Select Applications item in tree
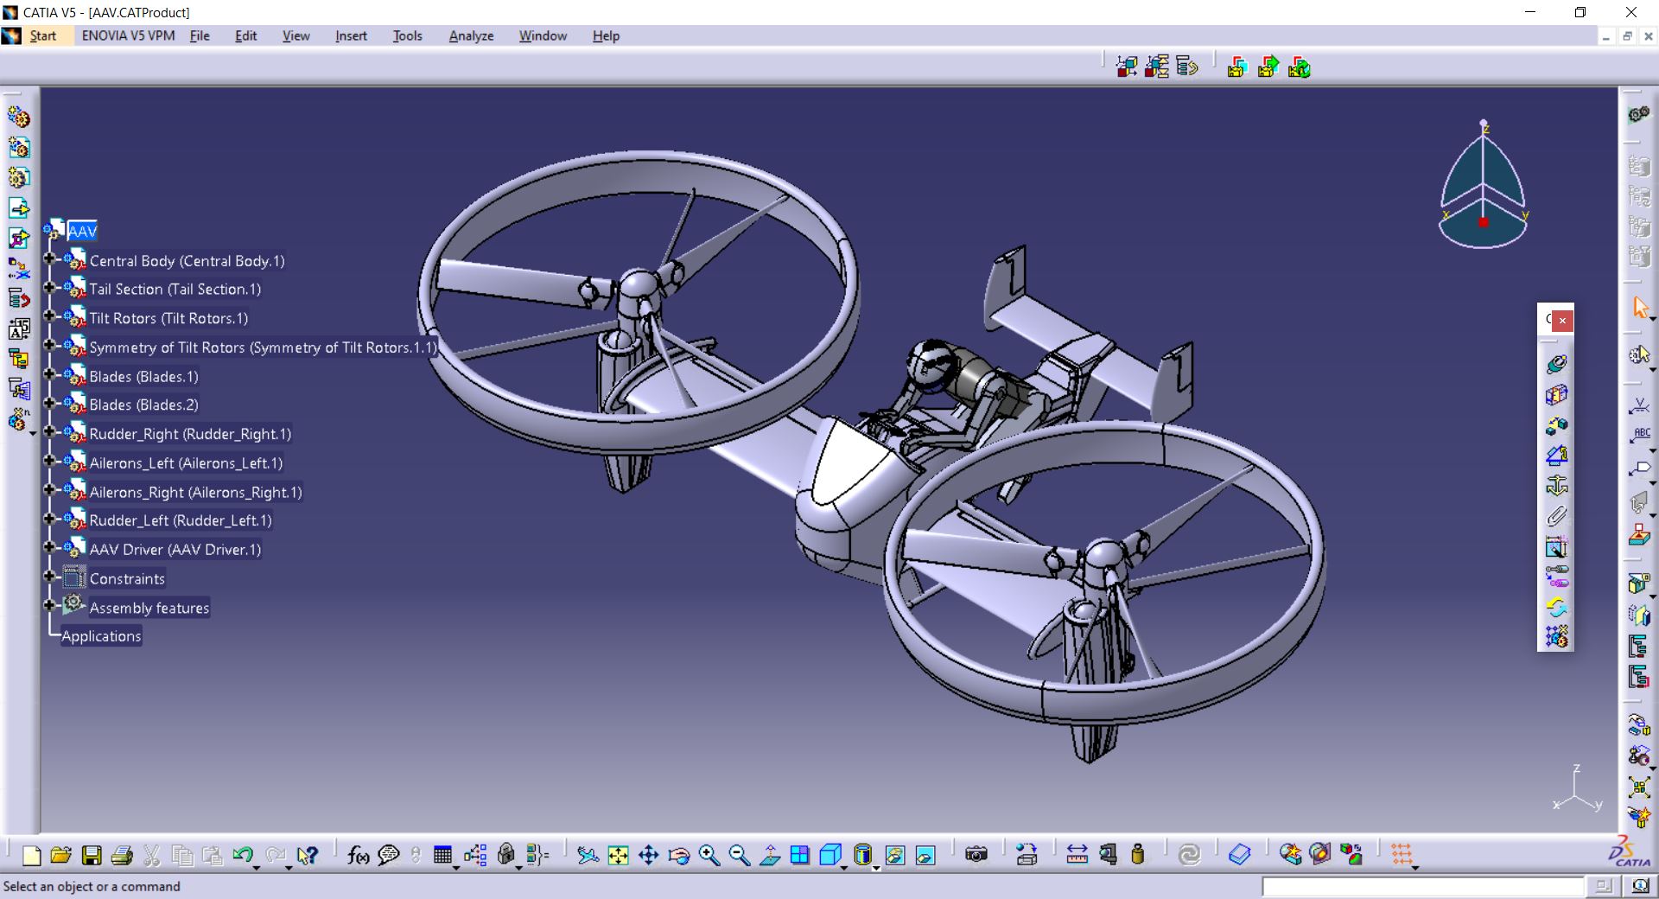The height and width of the screenshot is (899, 1659). click(x=101, y=636)
